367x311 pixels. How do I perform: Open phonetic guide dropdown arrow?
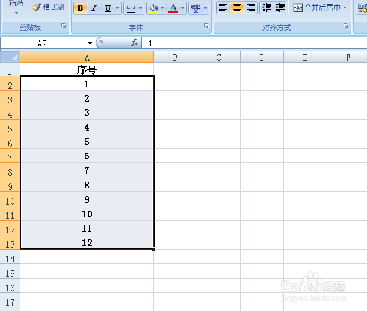(206, 8)
